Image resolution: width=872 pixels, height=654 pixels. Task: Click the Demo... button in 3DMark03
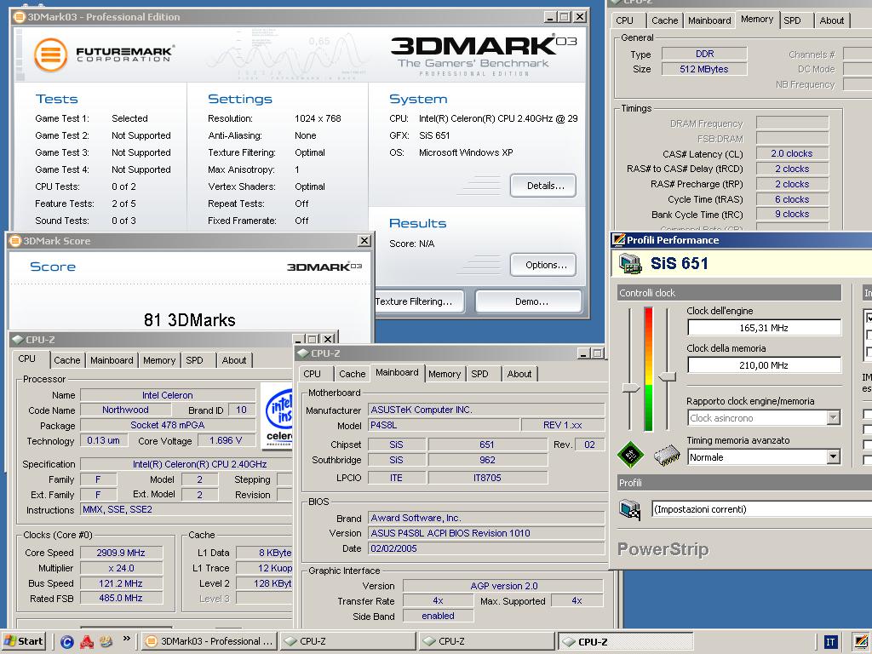(x=529, y=301)
